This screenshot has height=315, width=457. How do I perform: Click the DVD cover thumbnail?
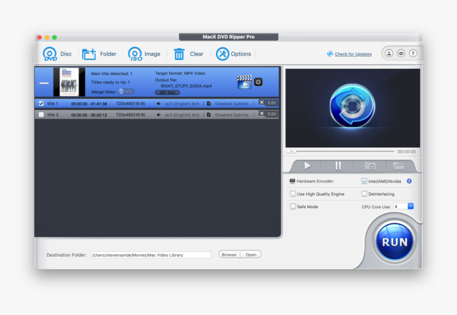coord(69,82)
